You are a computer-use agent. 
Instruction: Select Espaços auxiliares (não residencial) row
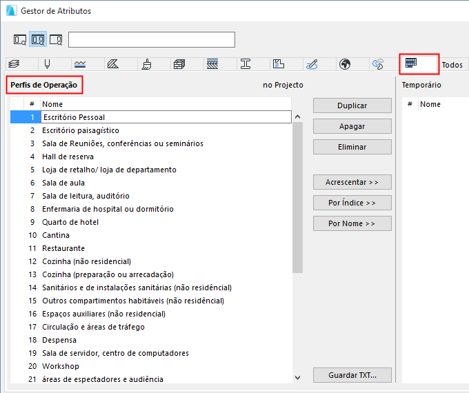[151, 314]
